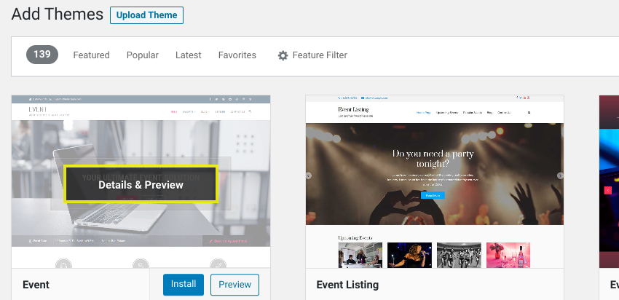Image resolution: width=619 pixels, height=300 pixels.
Task: Click the Event Listing theme title
Action: [x=347, y=285]
